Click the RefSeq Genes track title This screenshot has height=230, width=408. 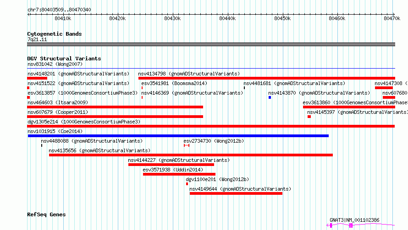coord(46,214)
